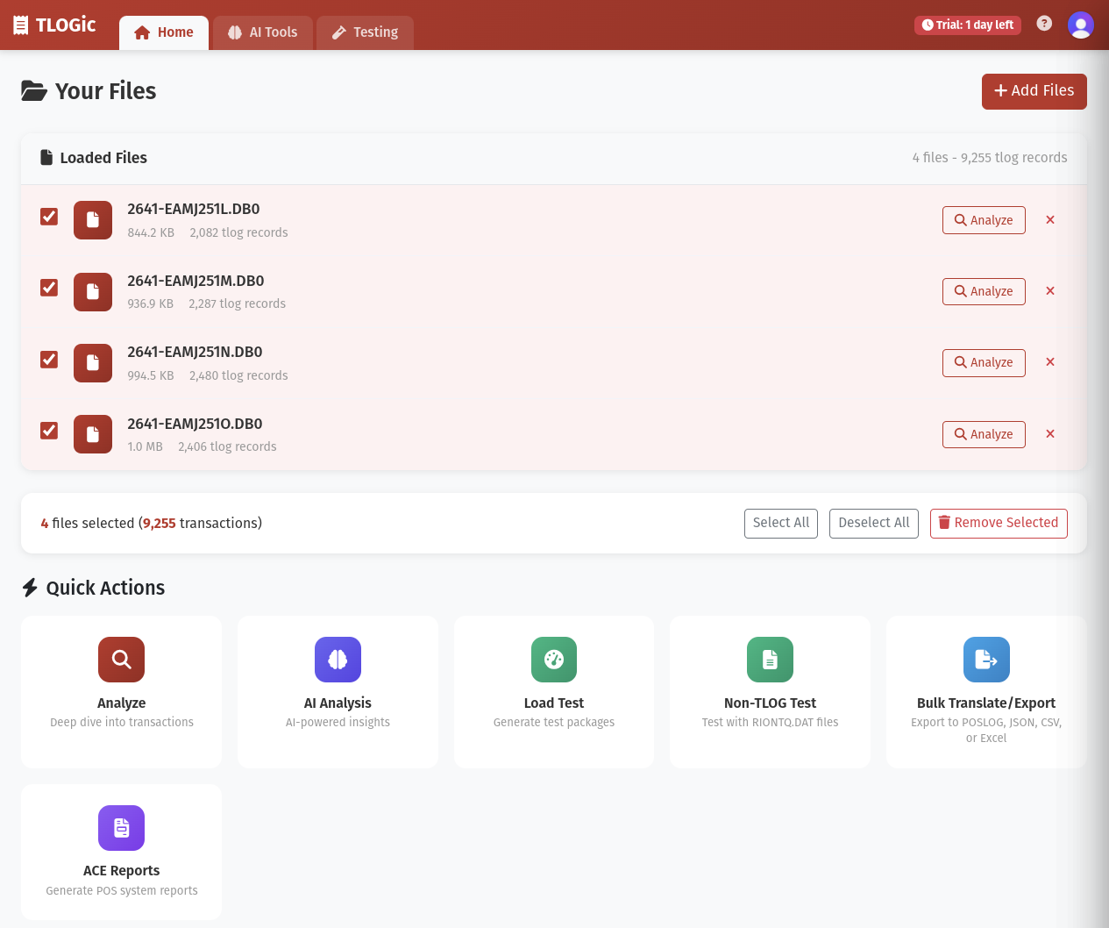
Task: Select the Non-TLOG Test icon
Action: 770,659
